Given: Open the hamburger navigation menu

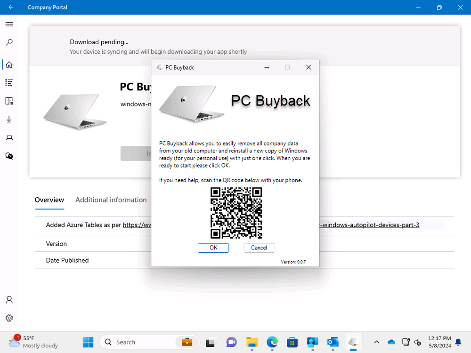Looking at the screenshot, I should coord(9,24).
